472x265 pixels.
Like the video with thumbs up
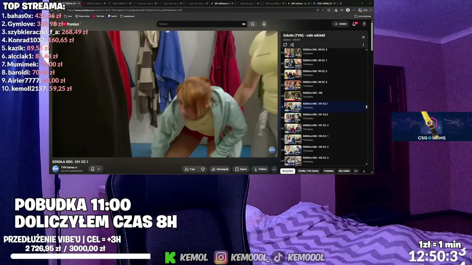coord(190,169)
